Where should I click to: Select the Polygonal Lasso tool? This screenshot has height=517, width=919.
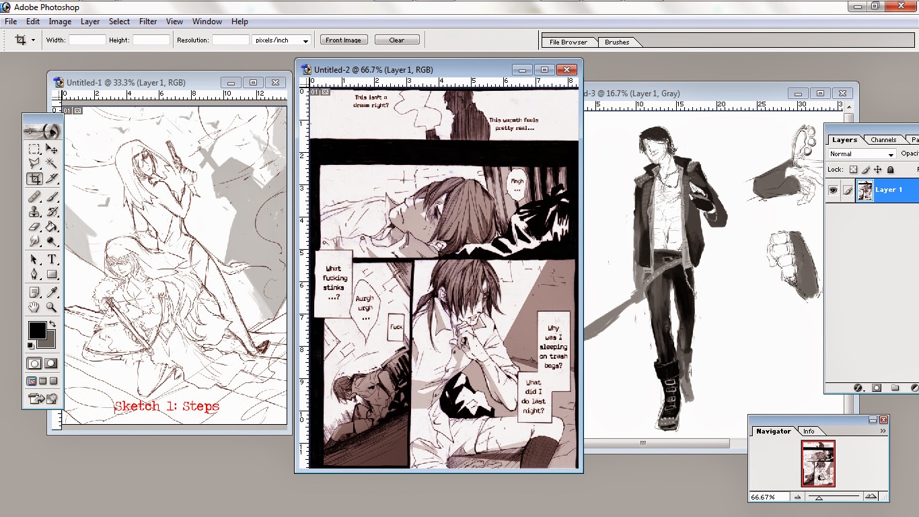(34, 164)
